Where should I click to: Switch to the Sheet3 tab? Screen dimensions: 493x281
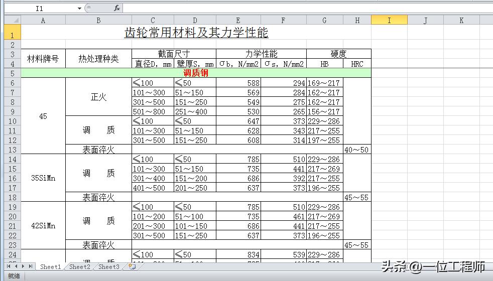point(109,266)
